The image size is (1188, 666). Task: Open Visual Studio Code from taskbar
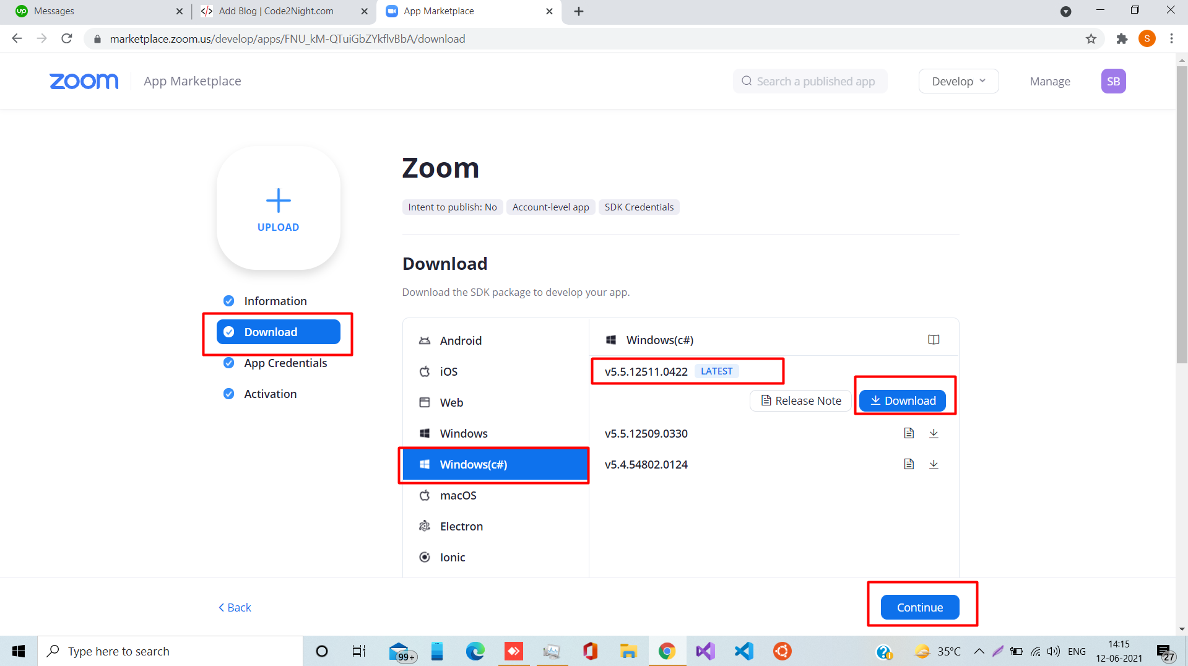pos(744,651)
